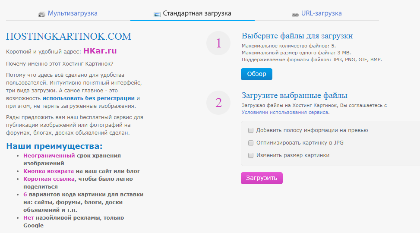
Task: Click the blue Обзор button
Action: tap(256, 74)
